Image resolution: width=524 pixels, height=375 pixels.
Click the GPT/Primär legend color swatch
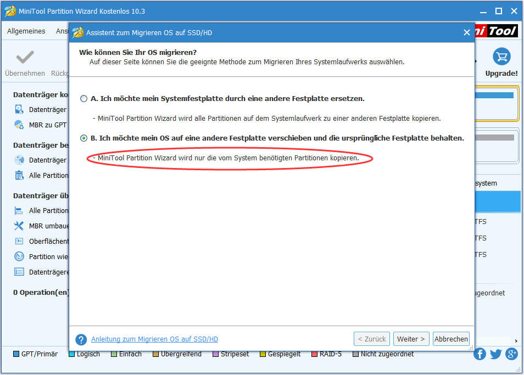point(16,354)
